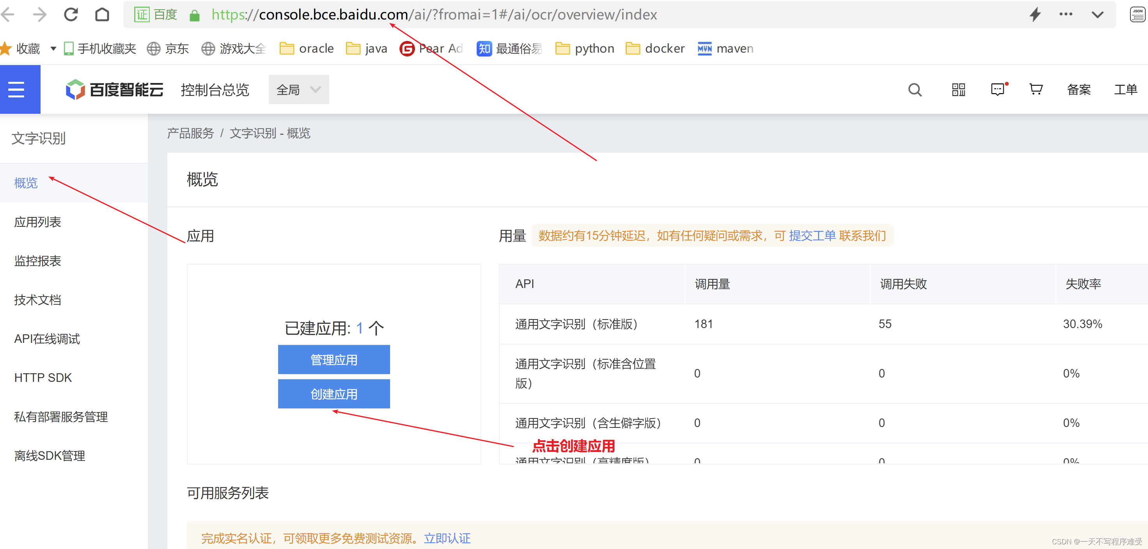The height and width of the screenshot is (549, 1148).
Task: Select 离线SDK管理 in the sidebar
Action: 74,455
